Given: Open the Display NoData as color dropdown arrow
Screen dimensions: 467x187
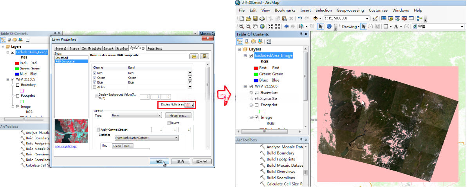Looking at the screenshot, I should (193, 105).
